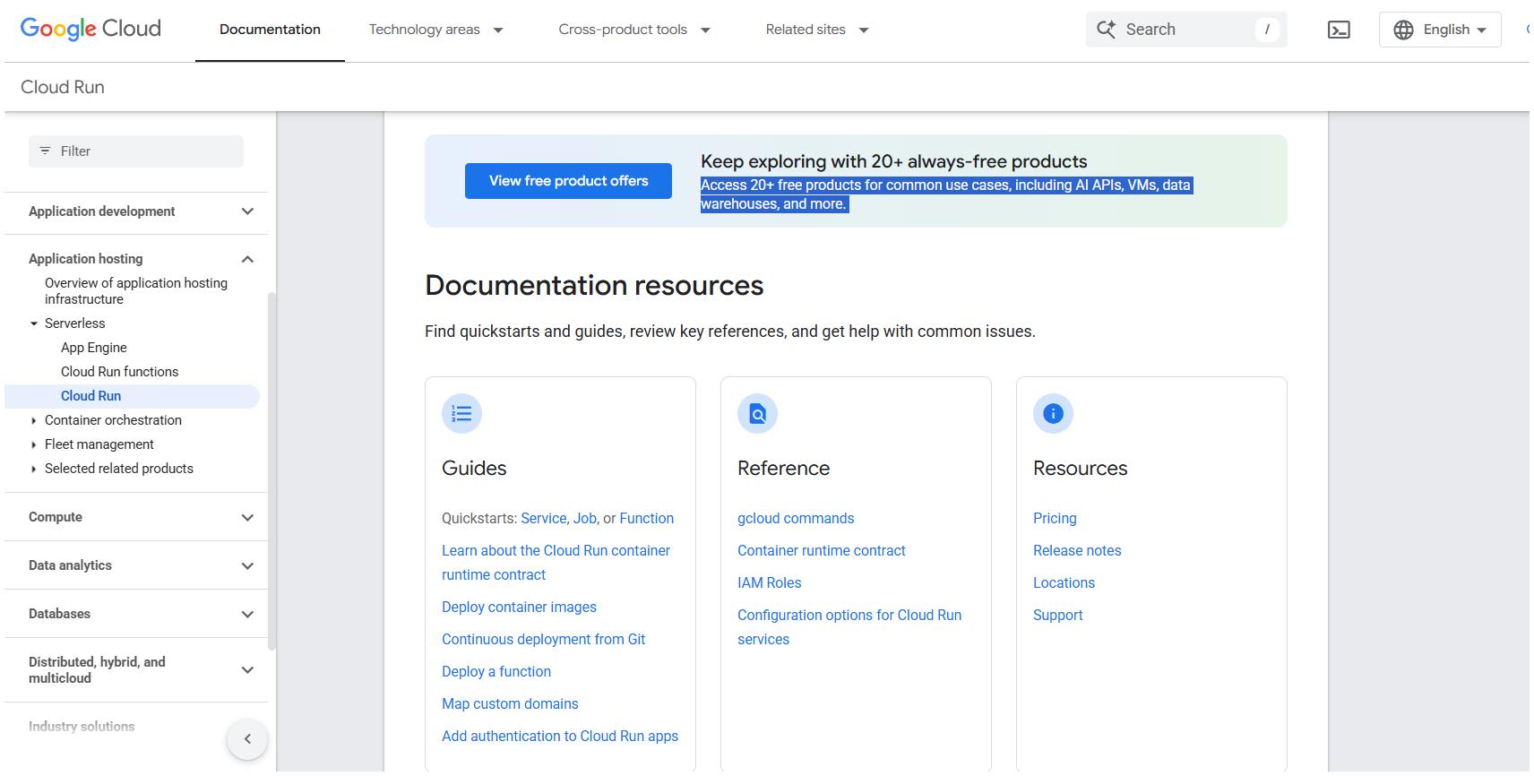Open the Support resource link

click(x=1058, y=615)
